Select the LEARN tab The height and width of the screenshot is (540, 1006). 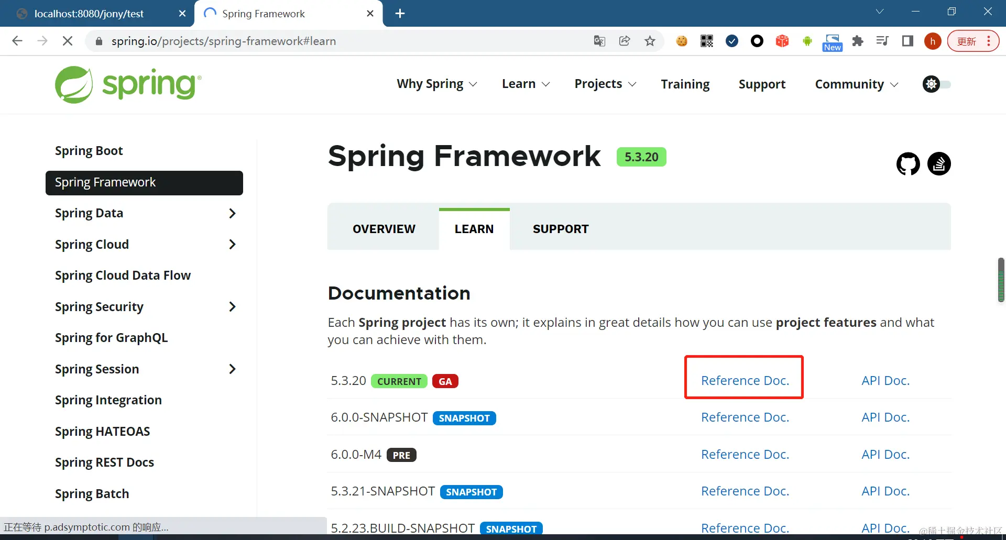(474, 229)
